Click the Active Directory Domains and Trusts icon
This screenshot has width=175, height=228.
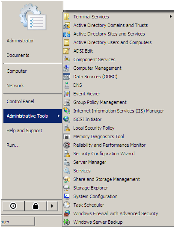click(x=67, y=25)
